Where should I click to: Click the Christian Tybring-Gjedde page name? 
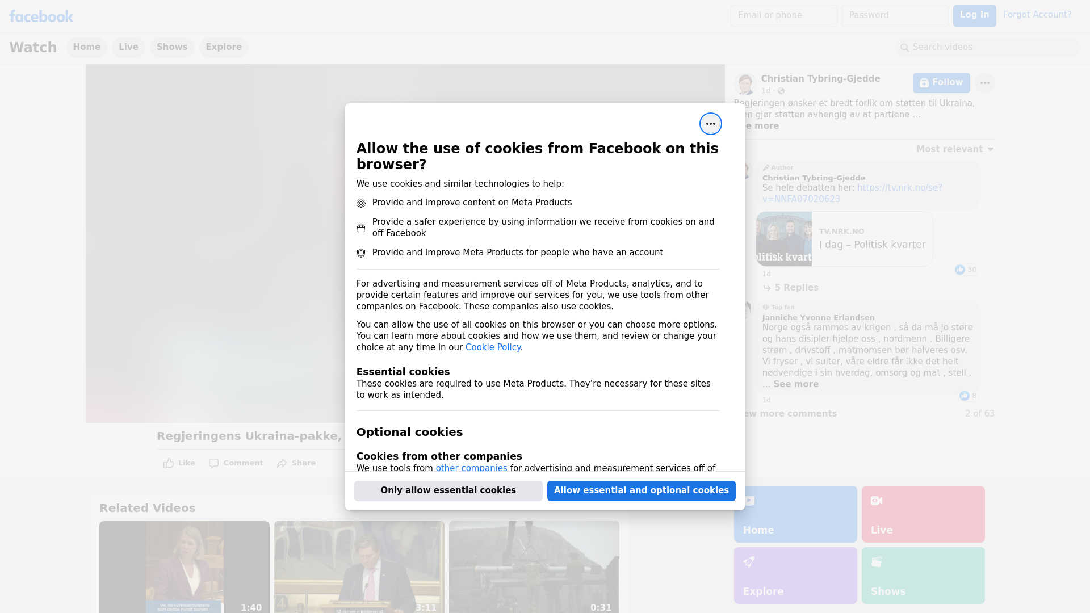(820, 79)
